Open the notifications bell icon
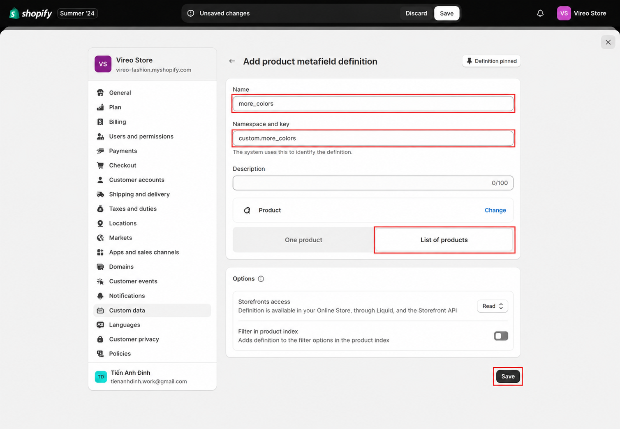Viewport: 620px width, 429px height. pos(540,13)
